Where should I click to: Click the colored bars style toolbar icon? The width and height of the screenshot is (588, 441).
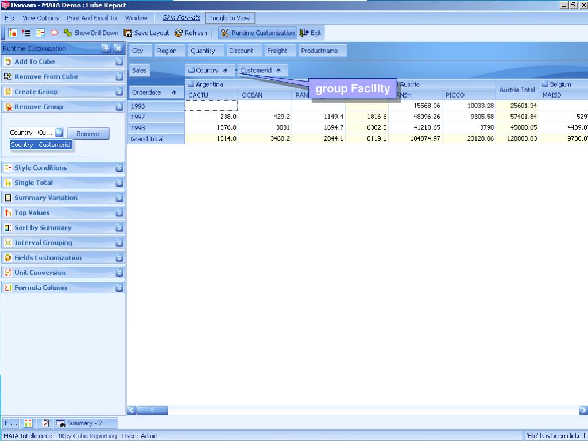[40, 33]
